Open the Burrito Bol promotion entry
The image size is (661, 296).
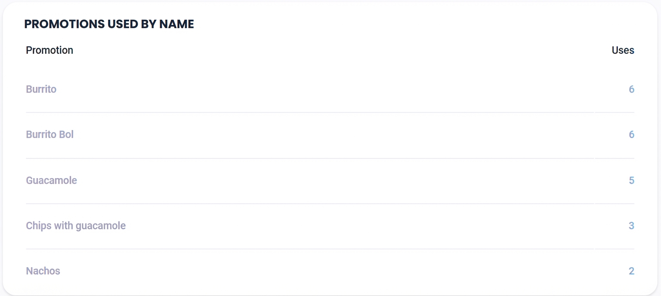pos(50,134)
